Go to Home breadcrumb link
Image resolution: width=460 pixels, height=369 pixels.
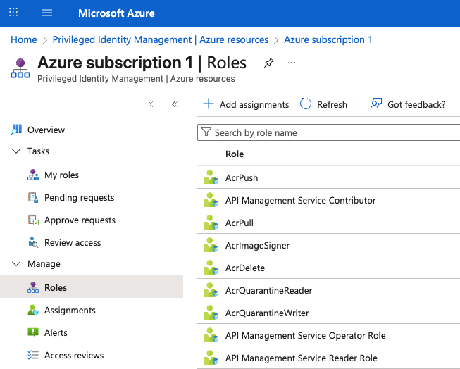[24, 39]
